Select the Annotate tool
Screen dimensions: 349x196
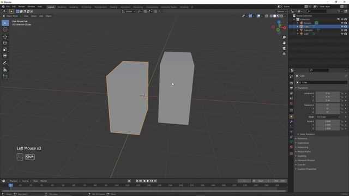point(5,63)
